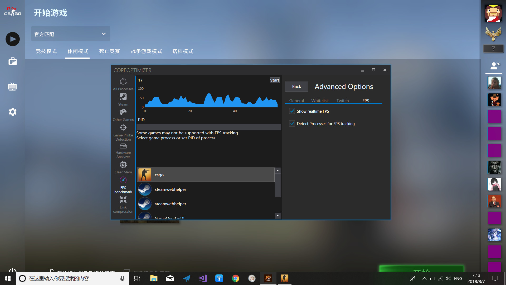This screenshot has height=285, width=506.
Task: Open All Processes in CoreOptimizer sidebar
Action: (123, 84)
